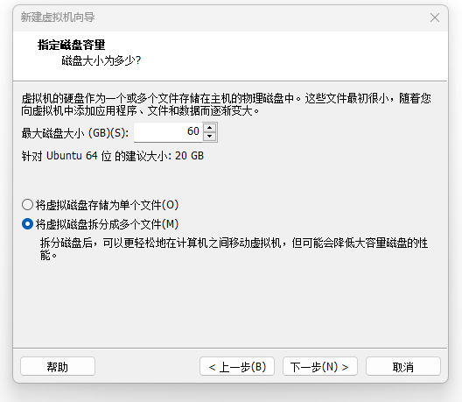The width and height of the screenshot is (462, 402).
Task: Click the 新建虚拟机向导 title bar text
Action: pyautogui.click(x=58, y=18)
